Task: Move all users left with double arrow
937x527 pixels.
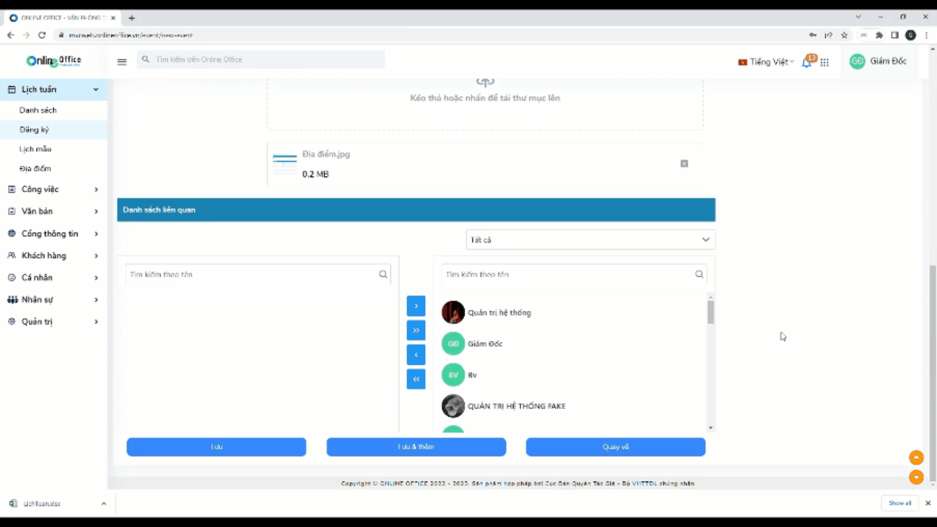Action: coord(416,379)
